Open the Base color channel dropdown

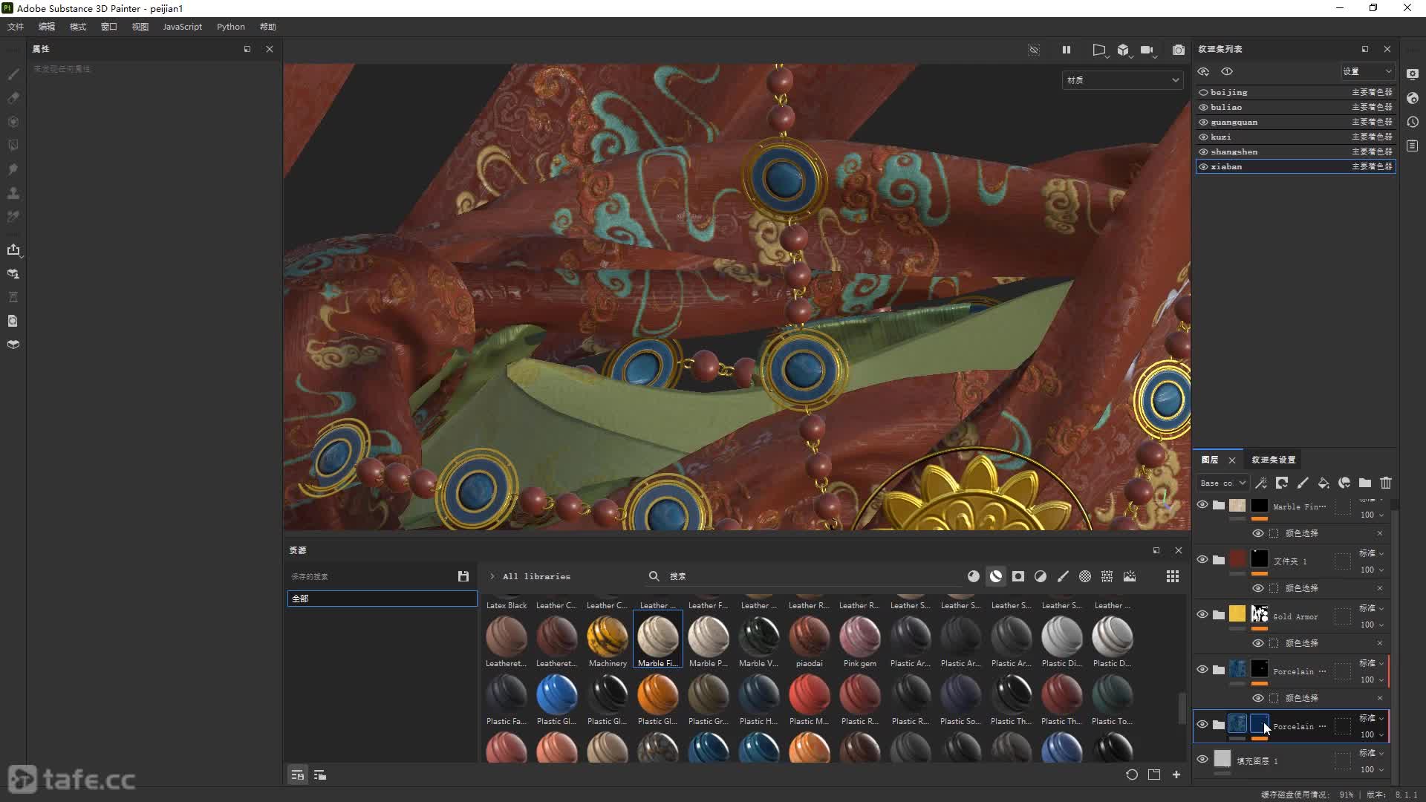pos(1222,483)
